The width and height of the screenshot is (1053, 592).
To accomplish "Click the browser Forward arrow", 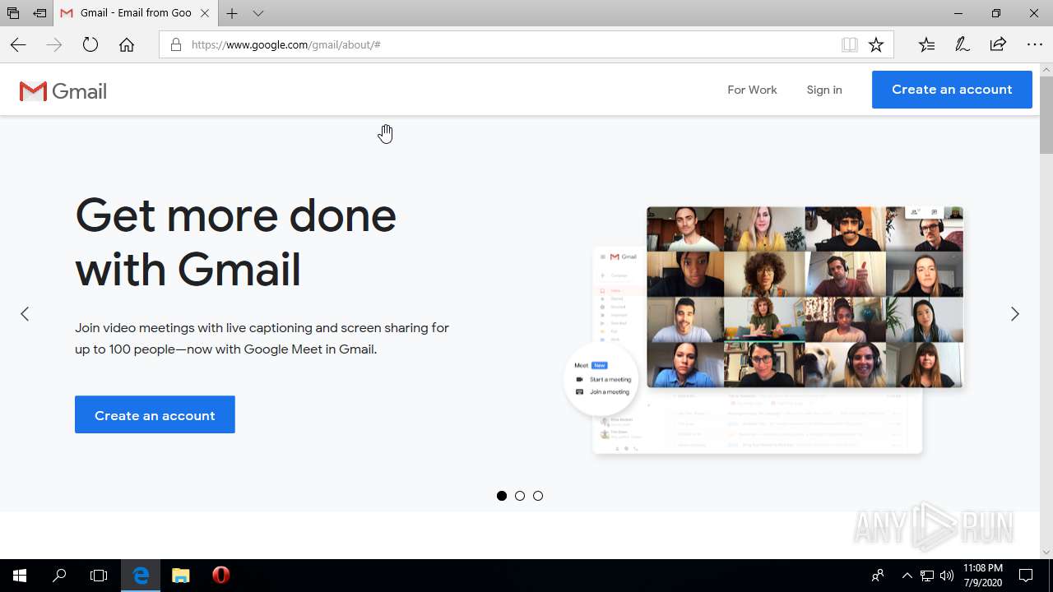I will pos(54,45).
